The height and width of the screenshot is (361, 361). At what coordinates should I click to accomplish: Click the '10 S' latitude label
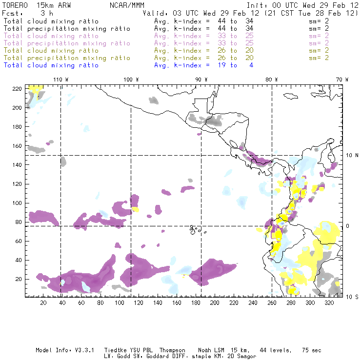tap(352, 297)
